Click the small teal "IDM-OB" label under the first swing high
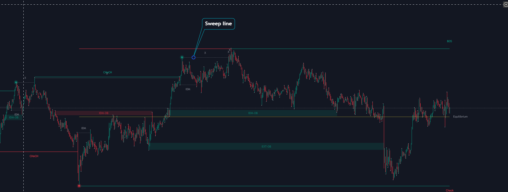 click(14, 118)
